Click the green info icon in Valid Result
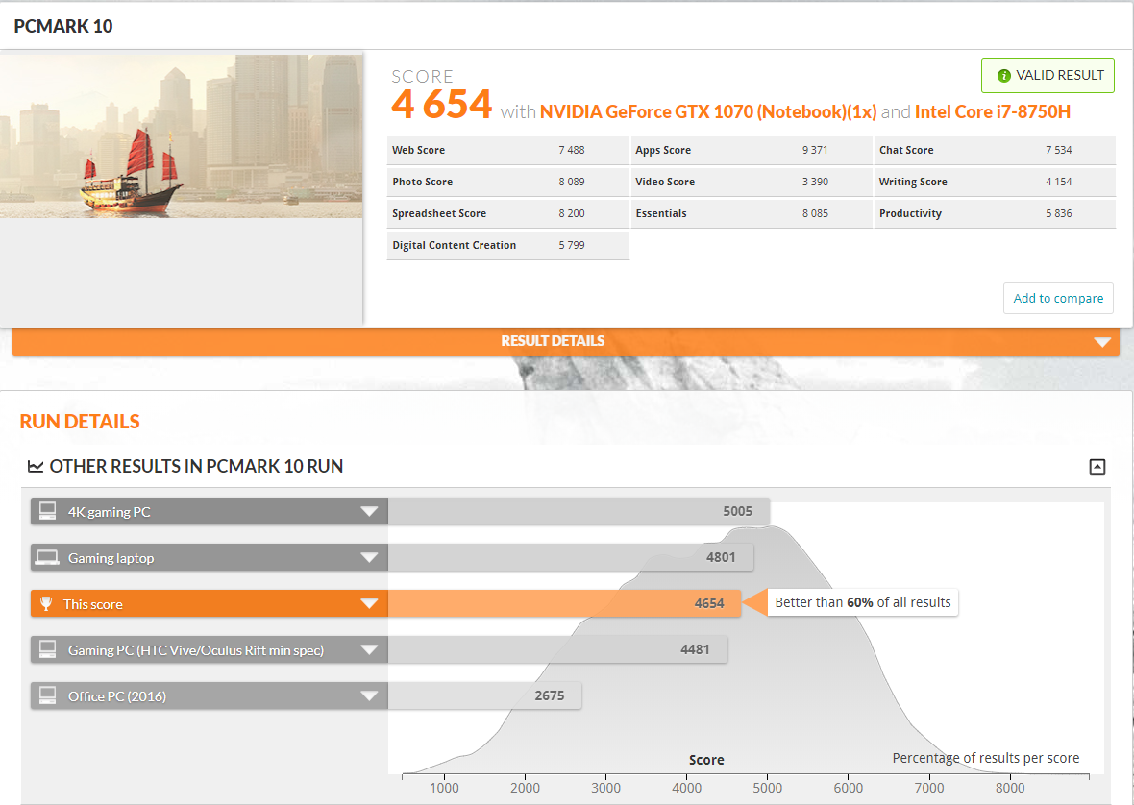Image resolution: width=1134 pixels, height=805 pixels. (x=1003, y=75)
